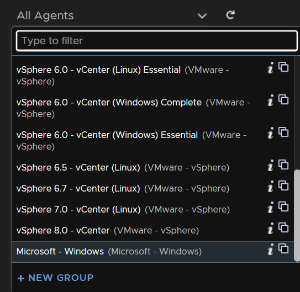Duplicate the Microsoft - Windows group
Image resolution: width=300 pixels, height=292 pixels.
(283, 248)
